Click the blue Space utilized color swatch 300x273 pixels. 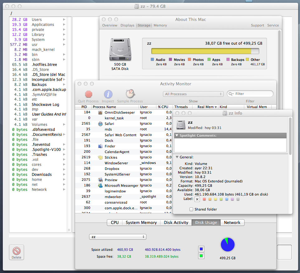pos(201,249)
